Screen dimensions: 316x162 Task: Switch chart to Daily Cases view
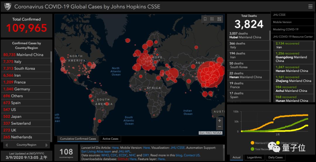tap(276, 157)
